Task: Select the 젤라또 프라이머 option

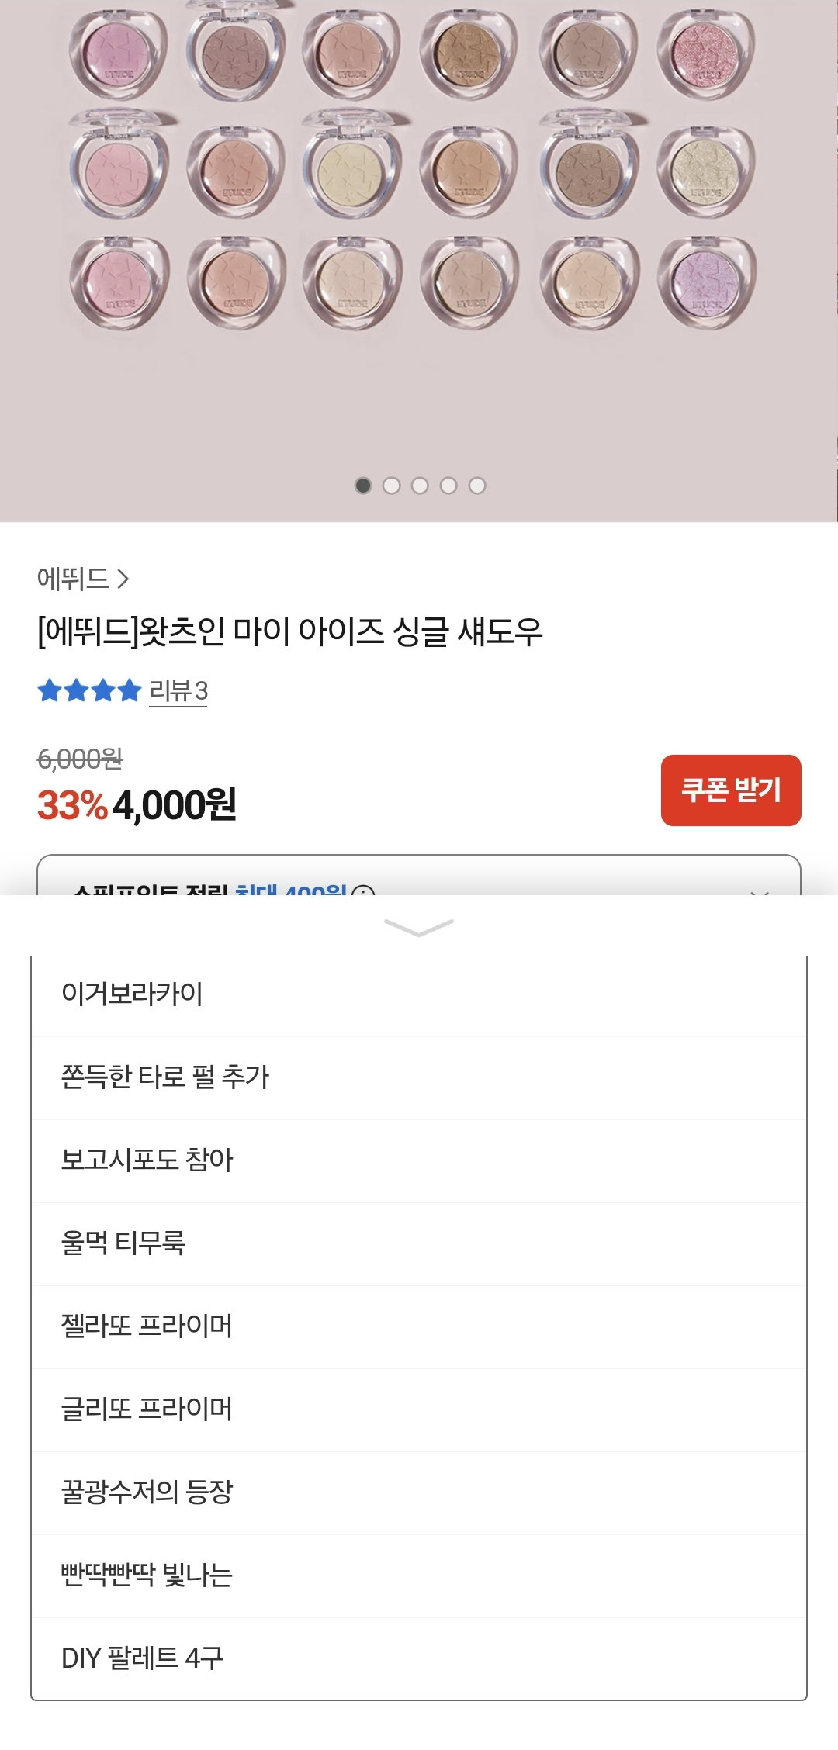Action: pyautogui.click(x=419, y=1326)
